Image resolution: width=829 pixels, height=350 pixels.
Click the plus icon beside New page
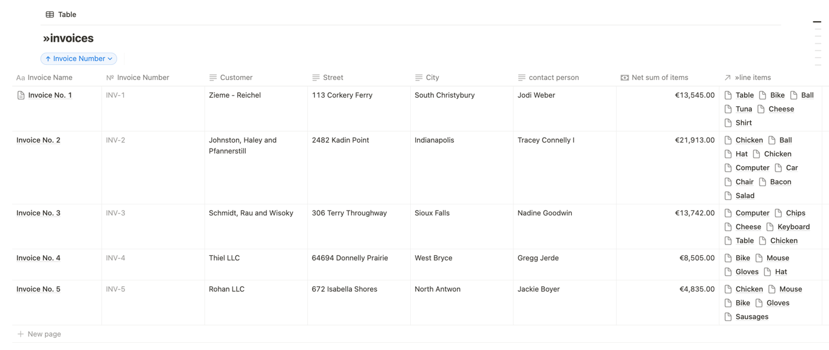tap(21, 334)
